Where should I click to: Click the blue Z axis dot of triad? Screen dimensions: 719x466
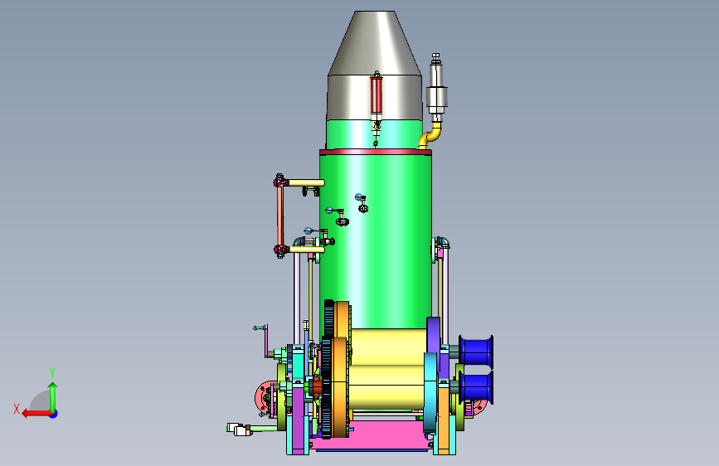(x=54, y=414)
